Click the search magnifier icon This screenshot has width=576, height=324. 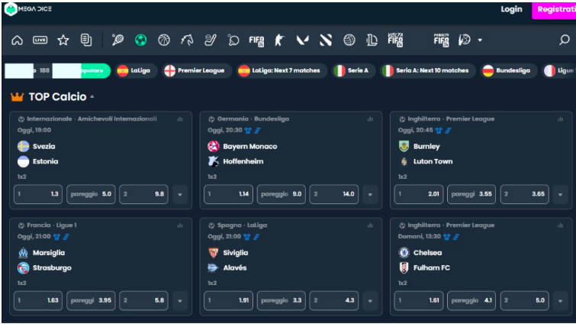coord(565,39)
